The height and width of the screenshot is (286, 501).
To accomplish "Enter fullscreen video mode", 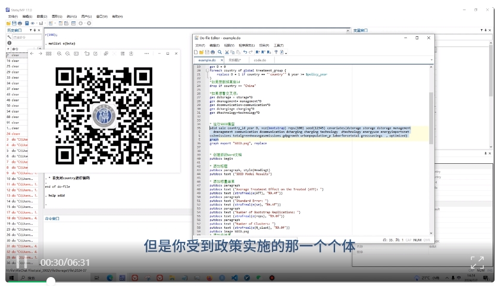I will pos(477,262).
